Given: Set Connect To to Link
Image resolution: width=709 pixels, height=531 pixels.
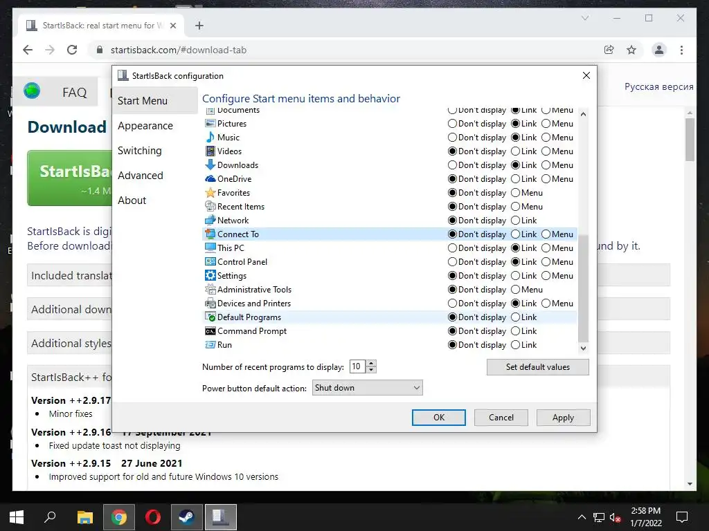Looking at the screenshot, I should pyautogui.click(x=515, y=234).
